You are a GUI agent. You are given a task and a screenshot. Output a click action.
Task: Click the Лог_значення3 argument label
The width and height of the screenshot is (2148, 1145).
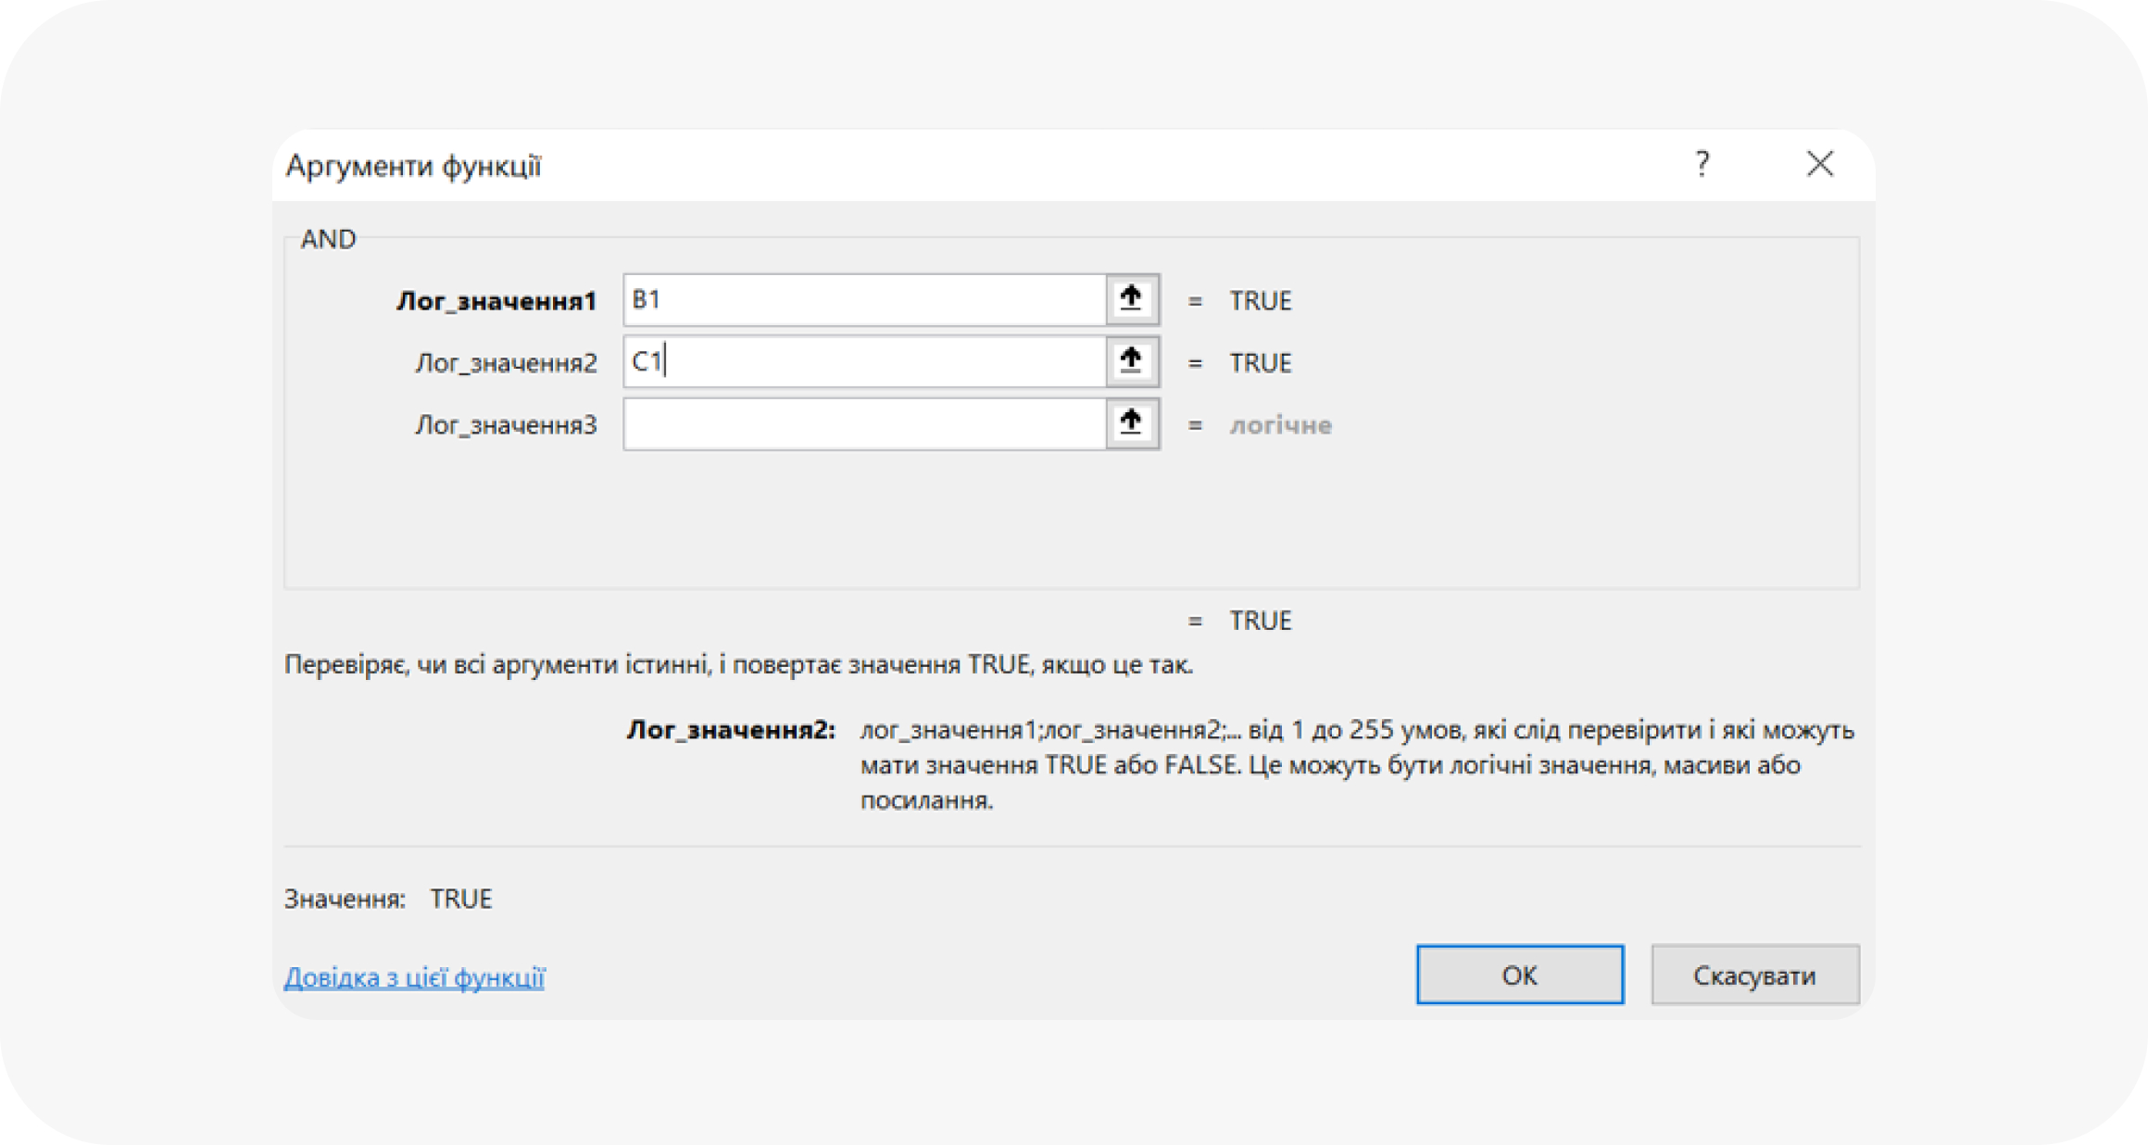coord(506,425)
